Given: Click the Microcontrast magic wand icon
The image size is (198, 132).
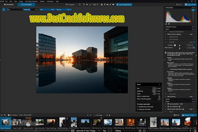Looking at the screenshot, I should 194,48.
